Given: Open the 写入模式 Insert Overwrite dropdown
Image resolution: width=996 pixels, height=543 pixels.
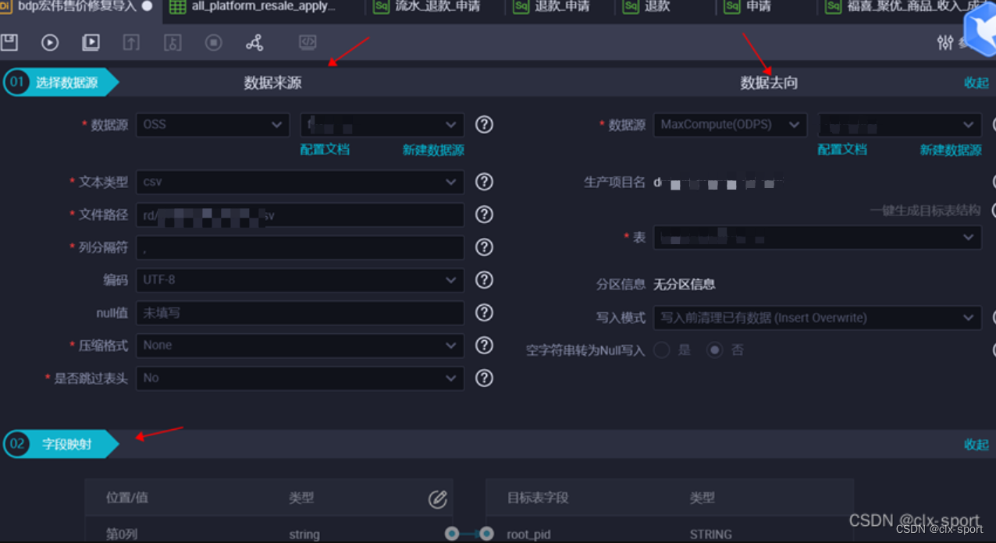Looking at the screenshot, I should [816, 318].
